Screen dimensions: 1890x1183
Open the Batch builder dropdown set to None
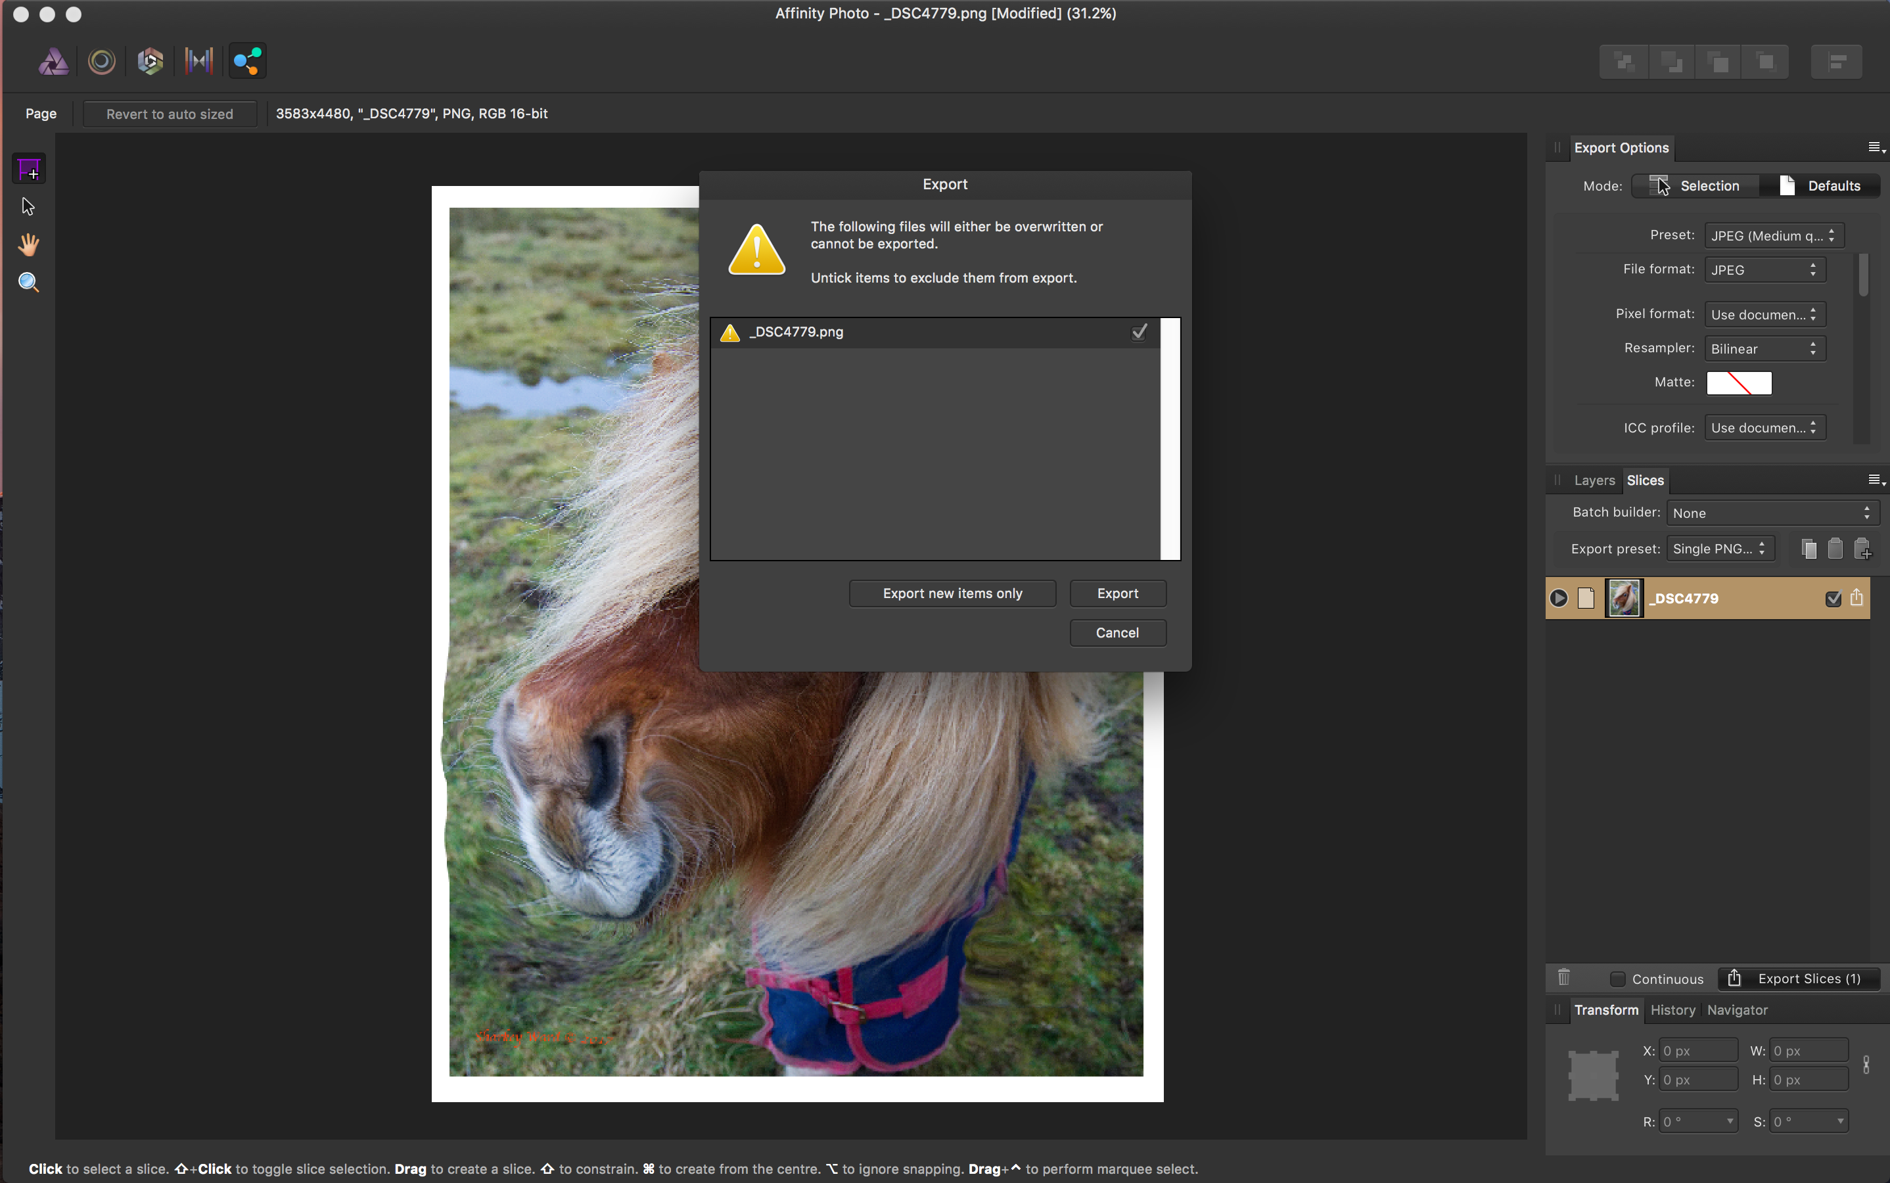1772,513
